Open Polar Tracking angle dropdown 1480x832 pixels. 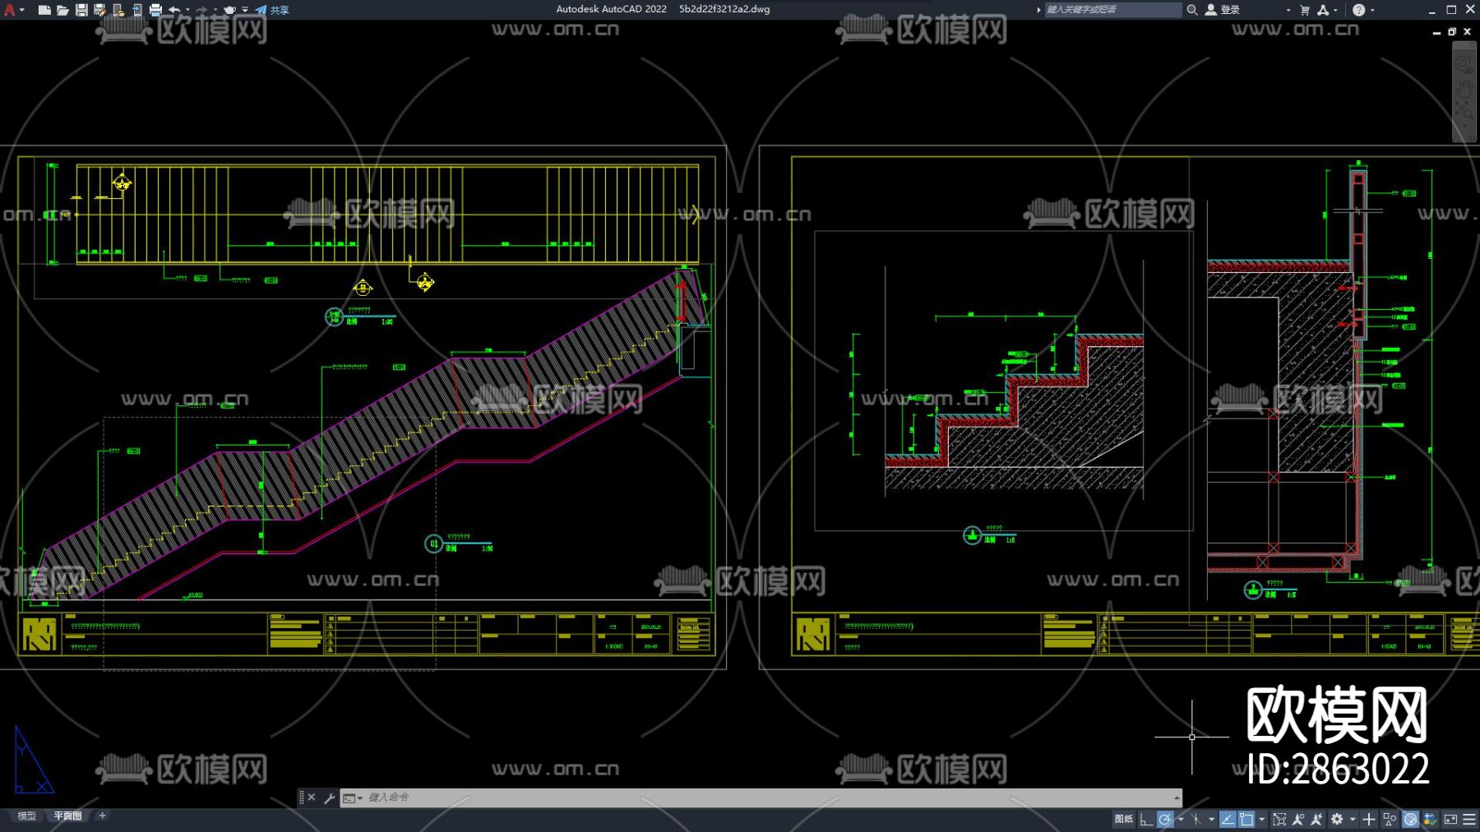click(1181, 819)
